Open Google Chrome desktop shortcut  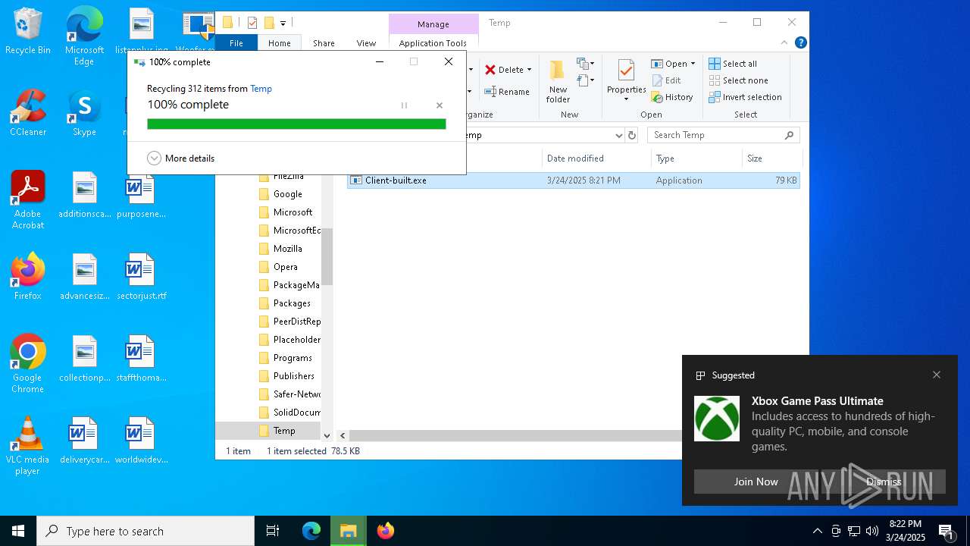click(28, 363)
